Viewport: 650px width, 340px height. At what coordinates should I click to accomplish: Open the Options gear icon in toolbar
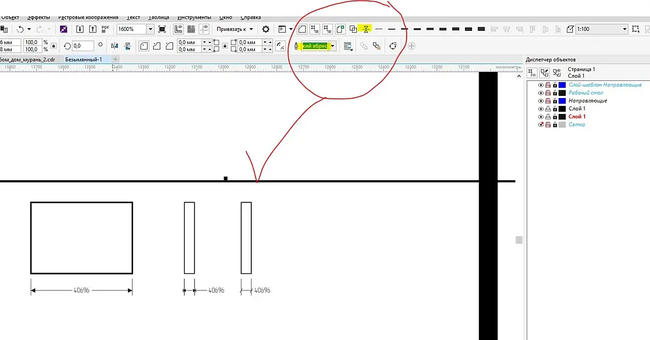(x=266, y=29)
